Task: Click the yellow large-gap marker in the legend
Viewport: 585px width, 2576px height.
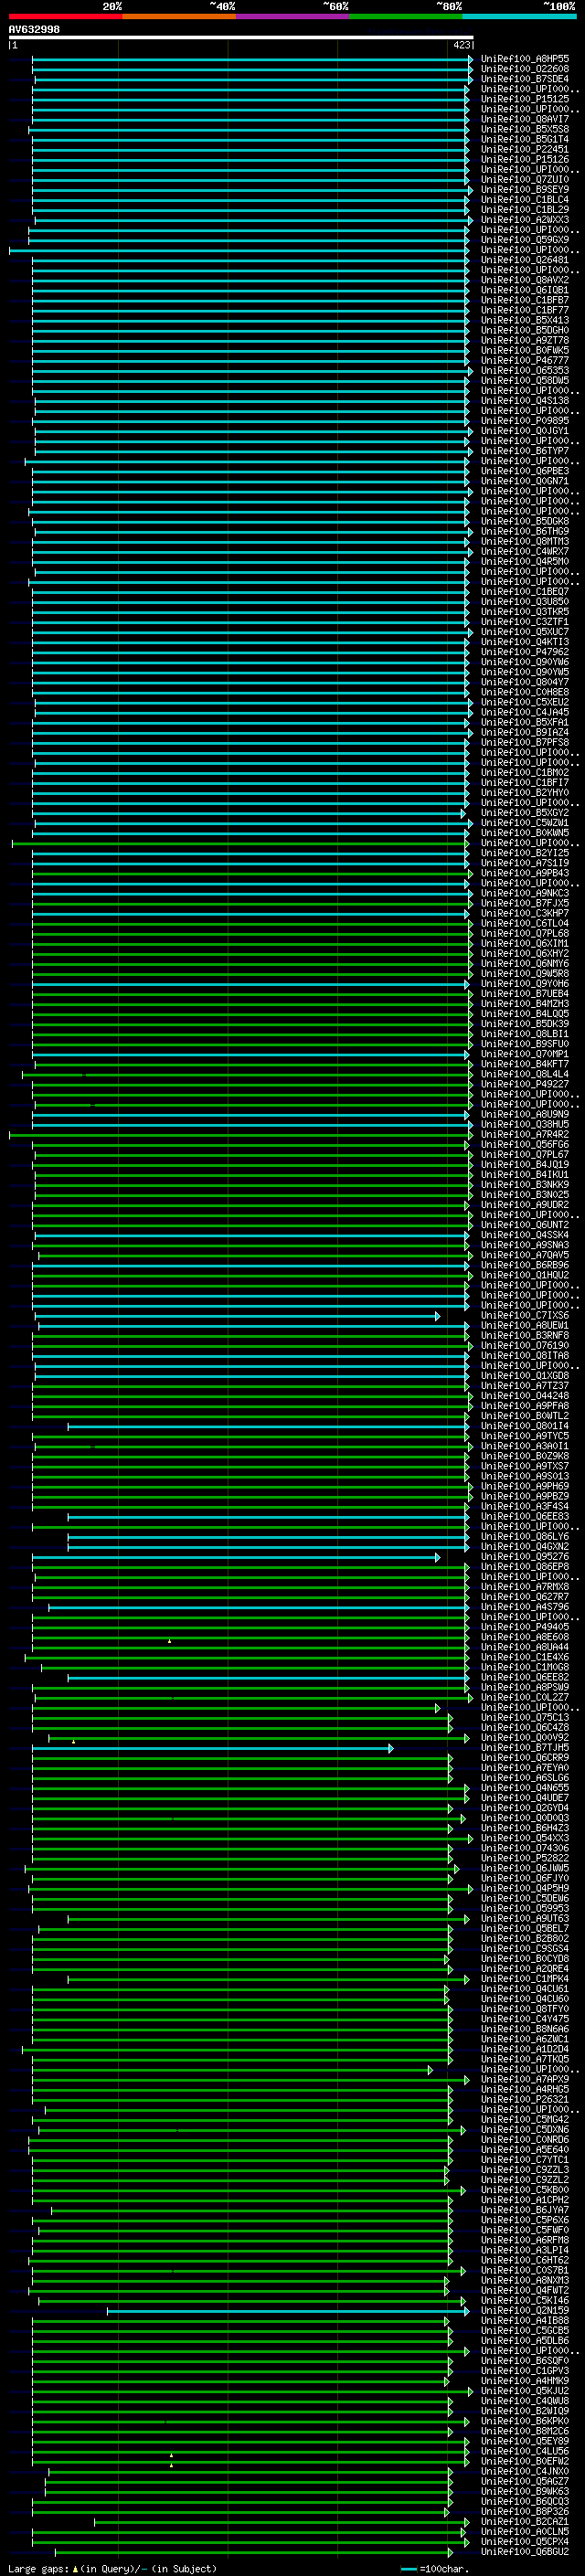Action: (75, 2568)
